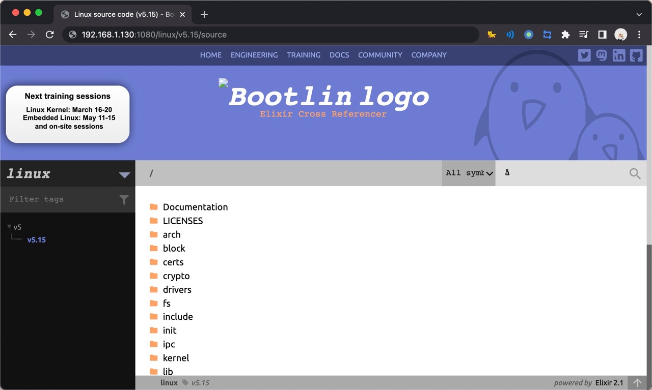Click the browser back arrow

[12, 35]
